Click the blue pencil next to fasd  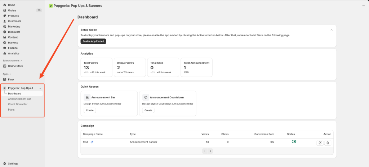(x=92, y=142)
